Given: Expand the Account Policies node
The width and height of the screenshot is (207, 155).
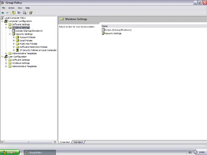Looking at the screenshot, I should pos(14,37).
